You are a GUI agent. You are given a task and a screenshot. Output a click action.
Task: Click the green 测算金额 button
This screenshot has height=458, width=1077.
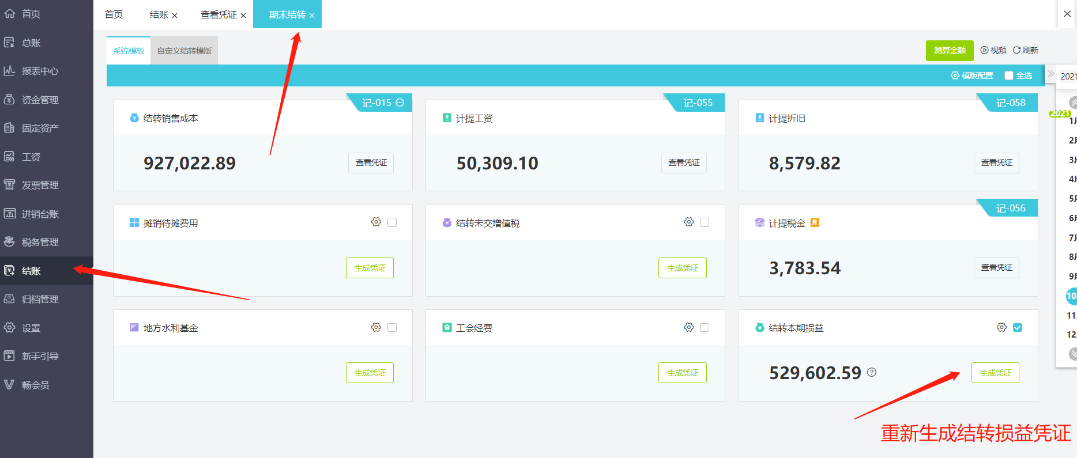[949, 50]
